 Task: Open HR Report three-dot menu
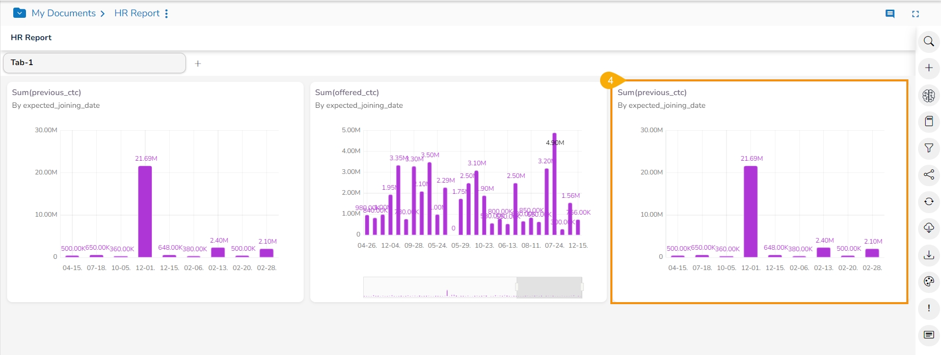(167, 14)
